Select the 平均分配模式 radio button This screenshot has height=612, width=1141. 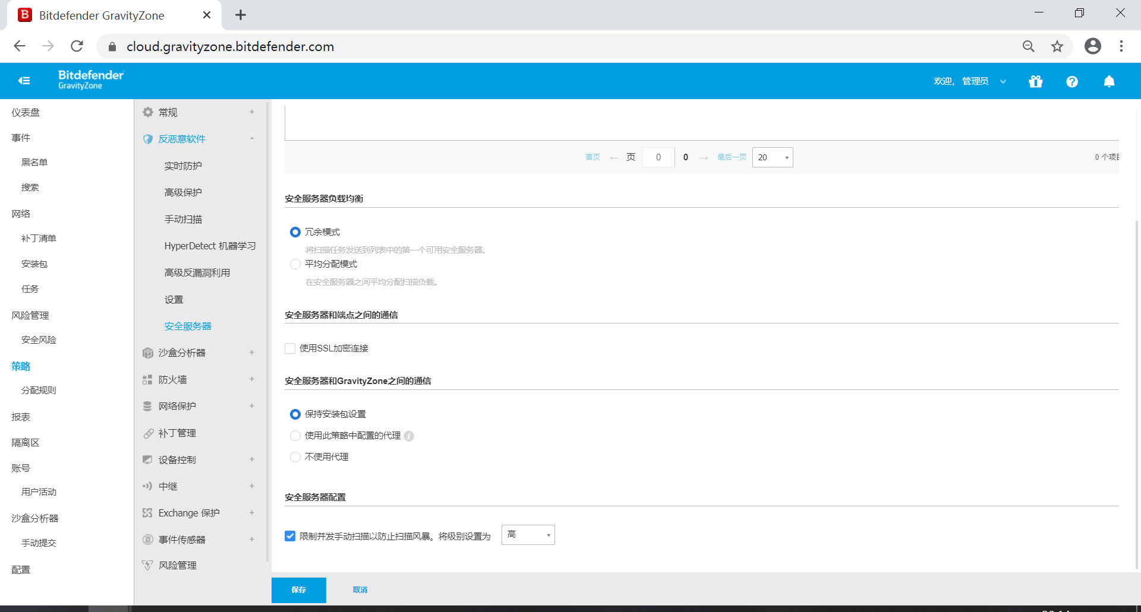click(x=295, y=264)
